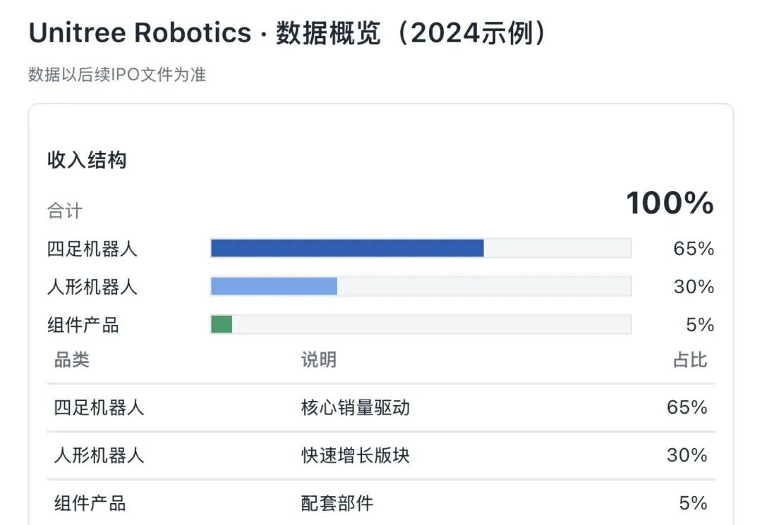Click the 说明 column header
The height and width of the screenshot is (525, 762).
[319, 360]
